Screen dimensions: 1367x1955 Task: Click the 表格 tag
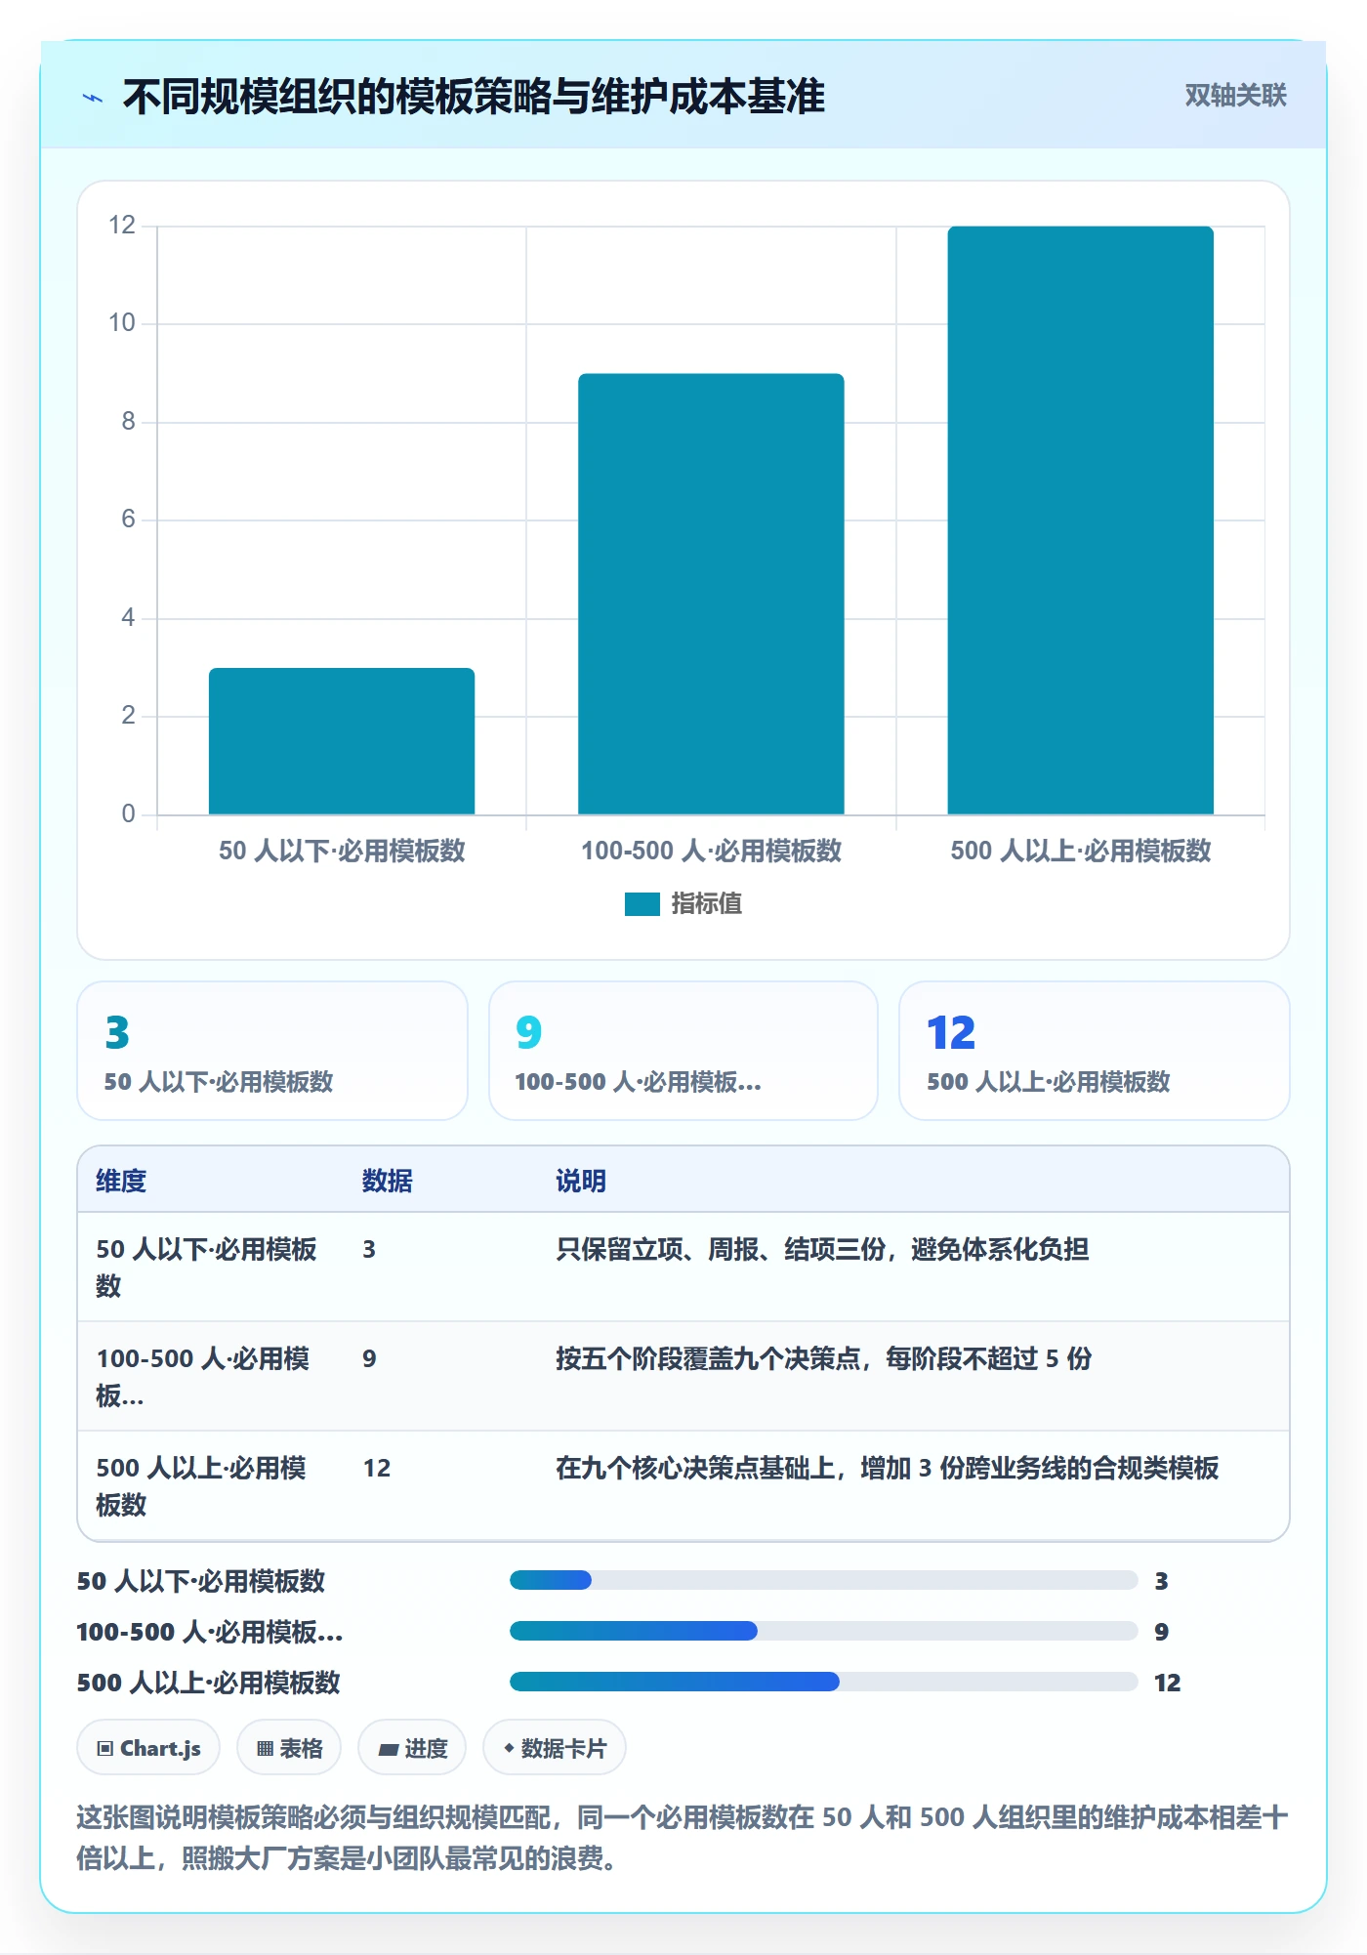(x=289, y=1748)
